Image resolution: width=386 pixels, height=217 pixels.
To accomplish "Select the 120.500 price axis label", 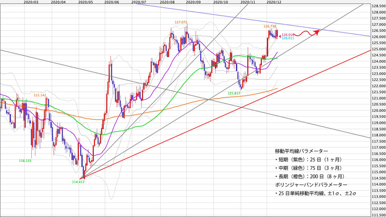I will pos(379,104).
